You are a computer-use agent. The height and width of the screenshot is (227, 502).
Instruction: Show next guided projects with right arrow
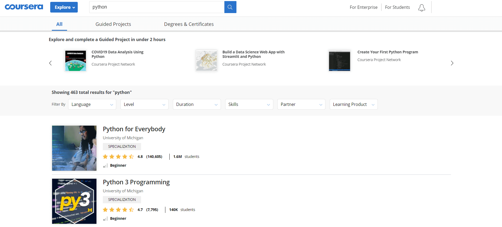(452, 63)
